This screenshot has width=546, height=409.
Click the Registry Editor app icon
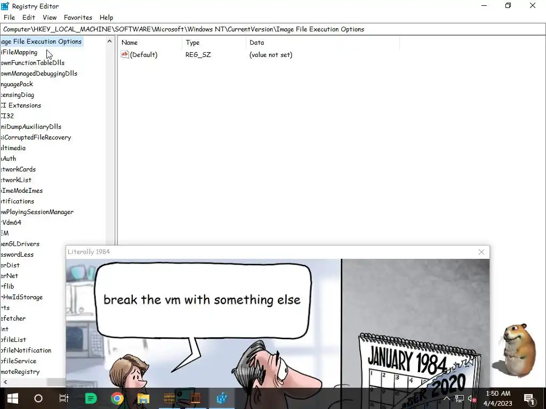tap(5, 6)
